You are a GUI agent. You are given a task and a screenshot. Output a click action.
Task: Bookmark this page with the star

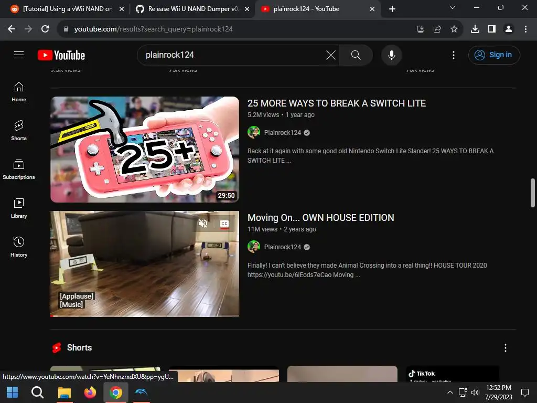pos(454,29)
